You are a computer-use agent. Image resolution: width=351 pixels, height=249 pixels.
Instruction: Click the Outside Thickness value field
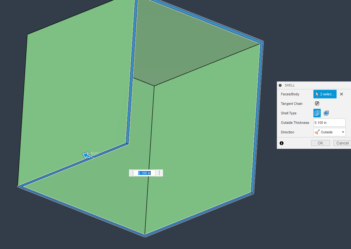coord(329,123)
